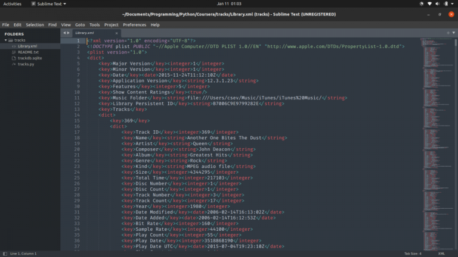Screen dimensions: 458x257
Task: Add new tab with plus icon
Action: pyautogui.click(x=448, y=33)
